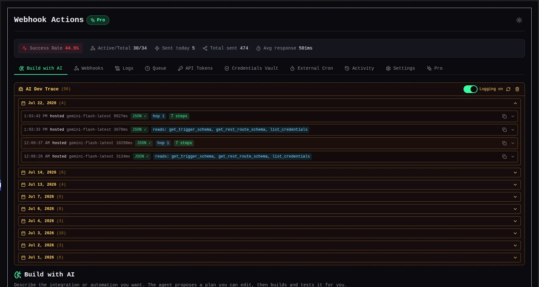539x287 pixels.
Task: Copy the 12:06:26 AM trace entry
Action: tap(504, 157)
